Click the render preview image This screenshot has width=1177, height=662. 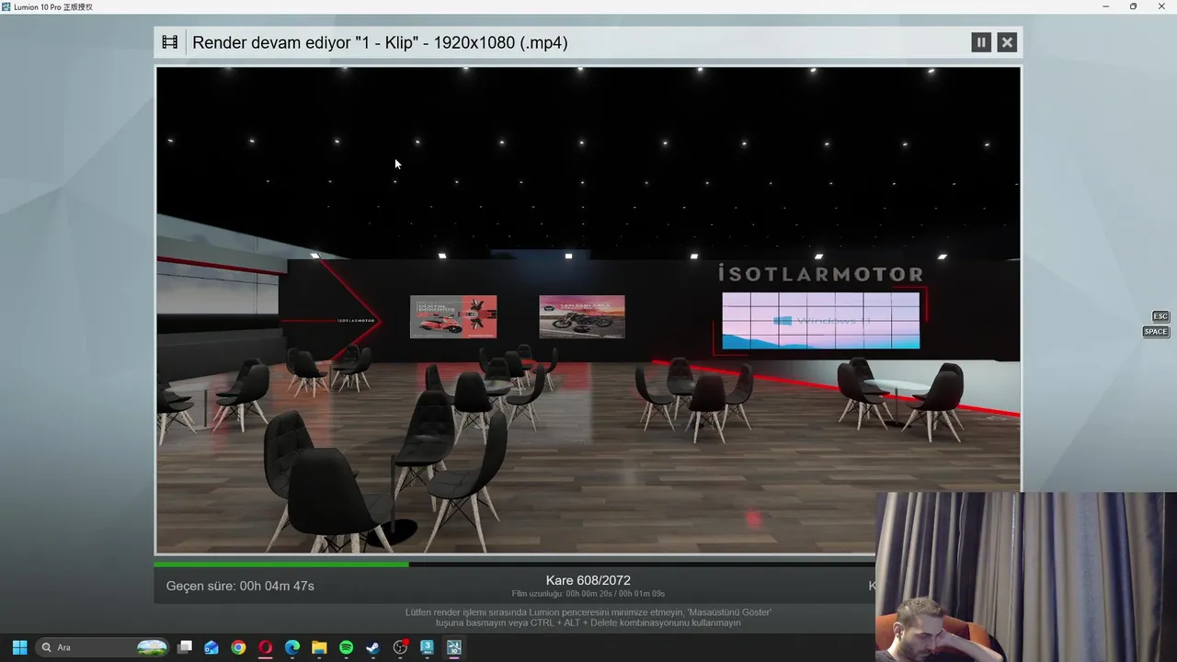click(588, 310)
